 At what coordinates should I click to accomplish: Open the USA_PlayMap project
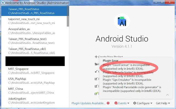click(34, 81)
